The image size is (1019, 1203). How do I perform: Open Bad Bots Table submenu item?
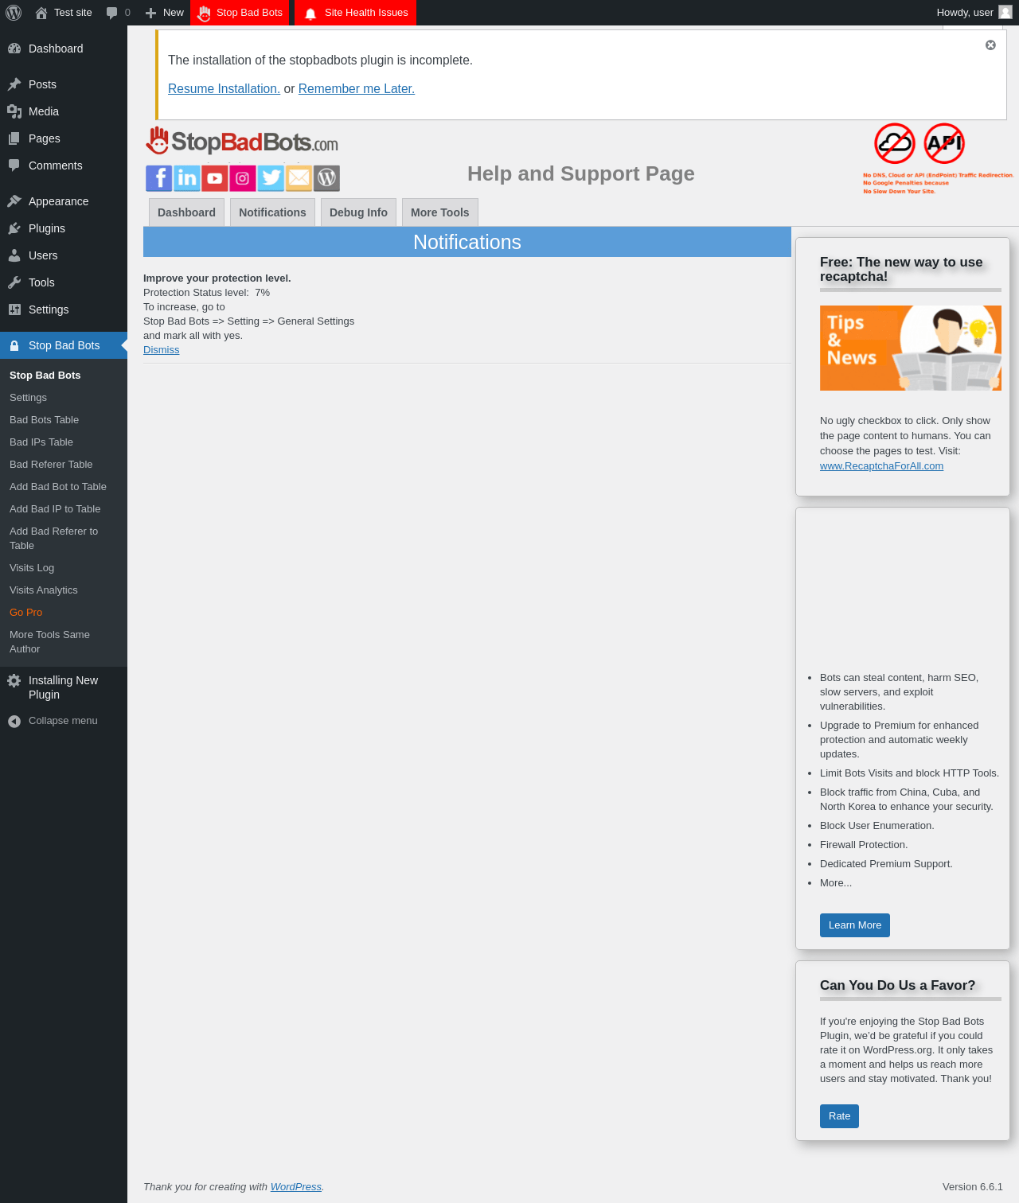pos(64,420)
